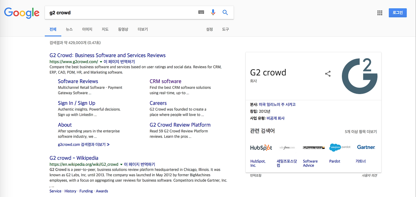
Task: Open the CRM software sitelink
Action: tap(165, 81)
